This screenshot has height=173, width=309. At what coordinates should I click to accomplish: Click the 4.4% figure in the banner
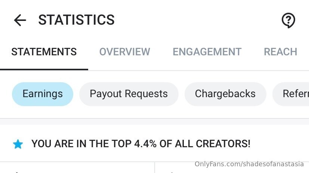pyautogui.click(x=145, y=143)
